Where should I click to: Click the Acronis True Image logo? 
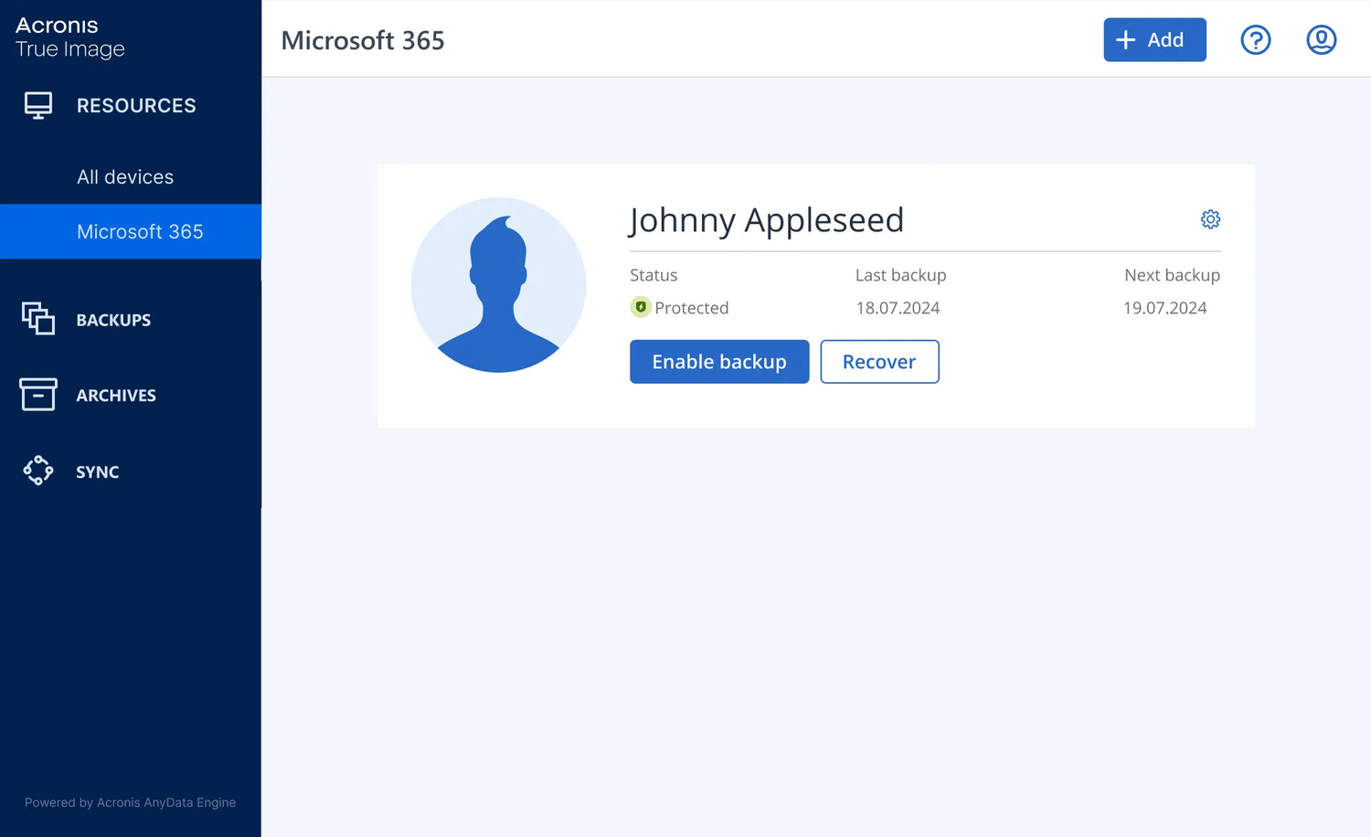[69, 37]
